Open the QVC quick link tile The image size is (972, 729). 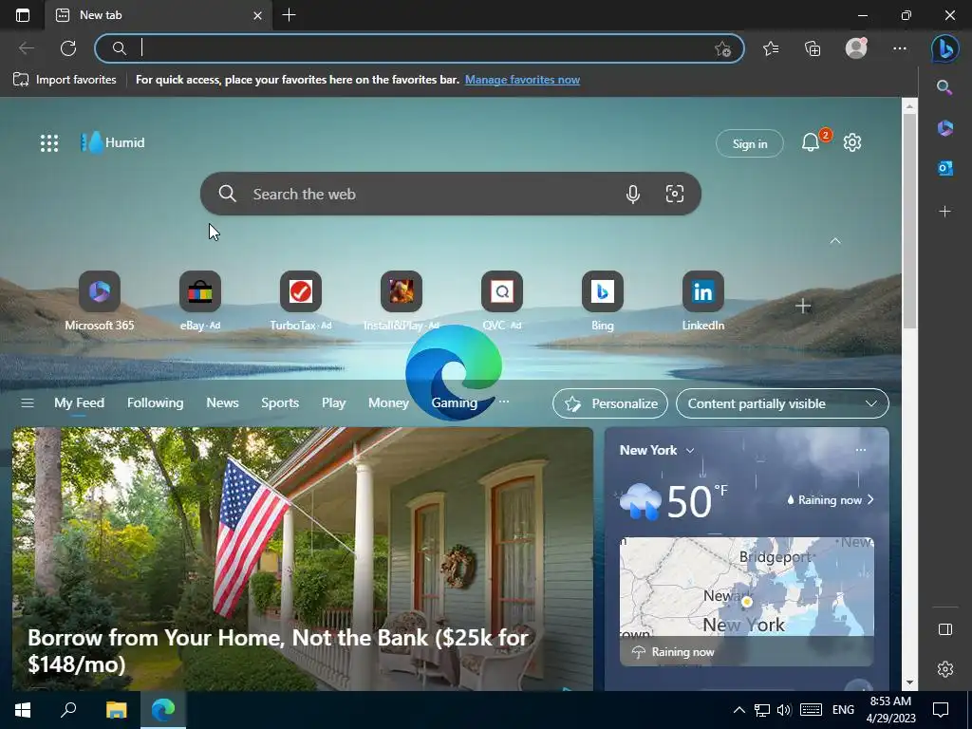coord(501,301)
